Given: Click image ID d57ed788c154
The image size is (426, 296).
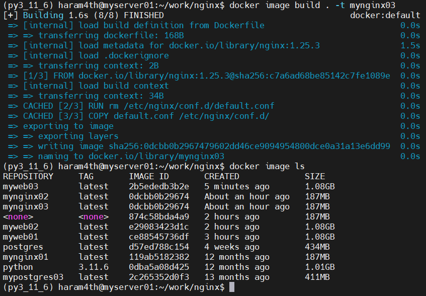Looking at the screenshot, I should click(x=159, y=247).
